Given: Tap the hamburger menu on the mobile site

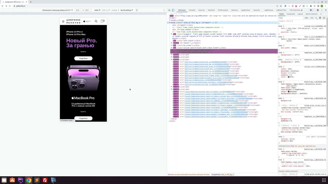Looking at the screenshot, I should (x=63, y=21).
